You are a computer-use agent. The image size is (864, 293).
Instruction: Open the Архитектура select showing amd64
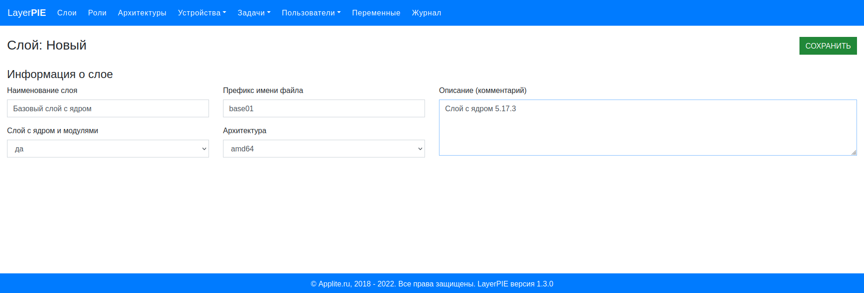(324, 149)
